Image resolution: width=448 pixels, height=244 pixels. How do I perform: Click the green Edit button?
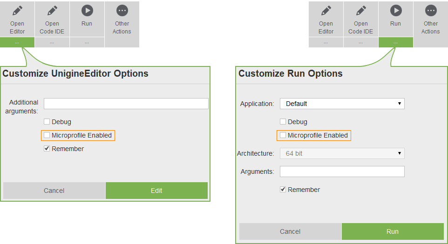(156, 191)
